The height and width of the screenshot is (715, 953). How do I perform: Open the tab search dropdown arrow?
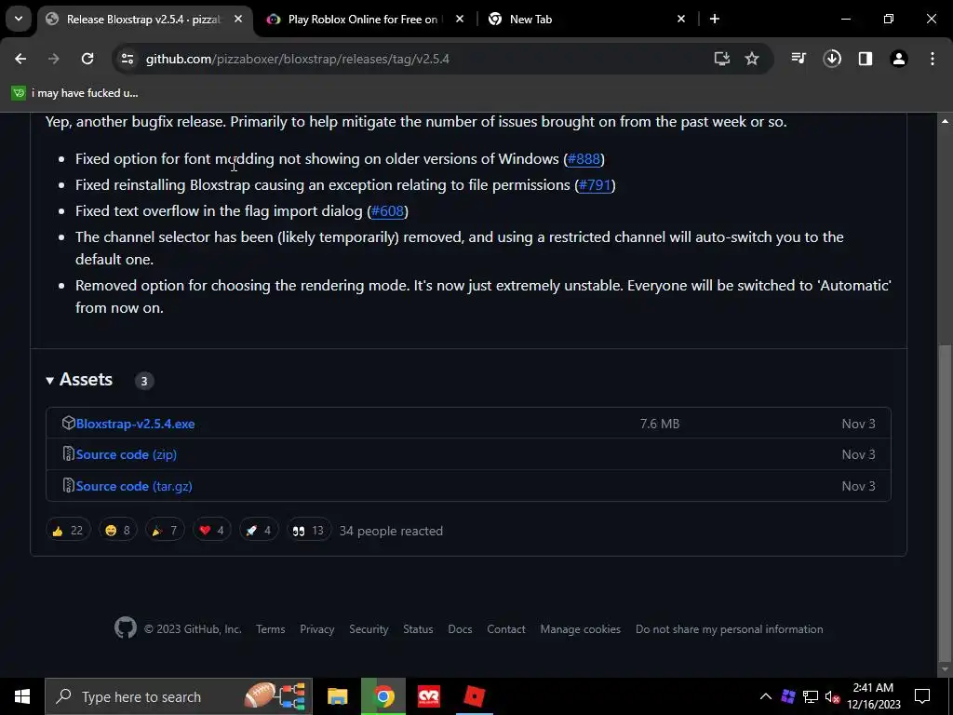pyautogui.click(x=19, y=19)
